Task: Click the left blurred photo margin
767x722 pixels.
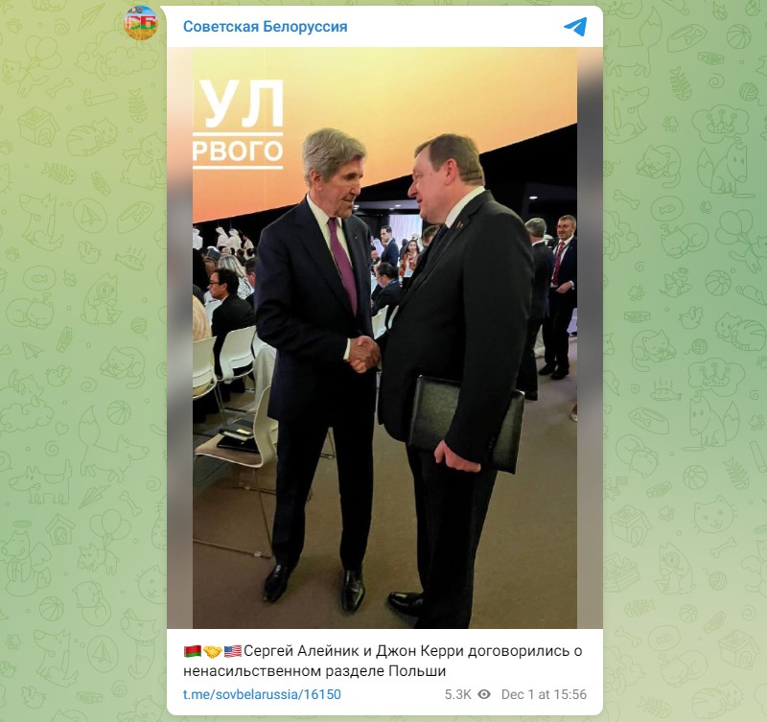Action: pos(179,338)
